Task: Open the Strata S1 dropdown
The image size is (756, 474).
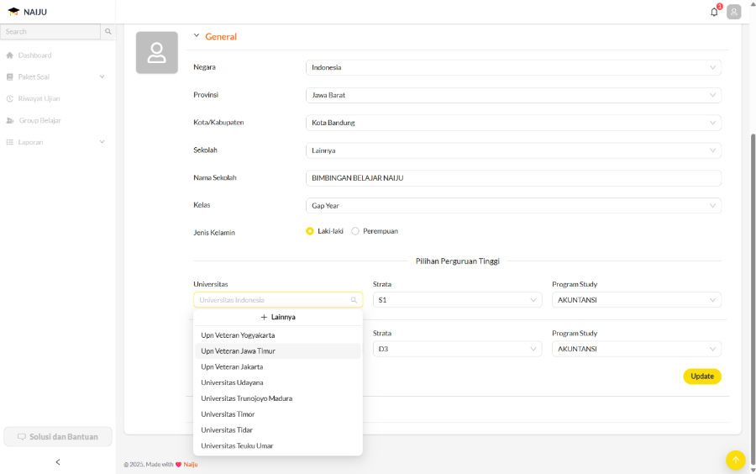Action: coord(458,300)
